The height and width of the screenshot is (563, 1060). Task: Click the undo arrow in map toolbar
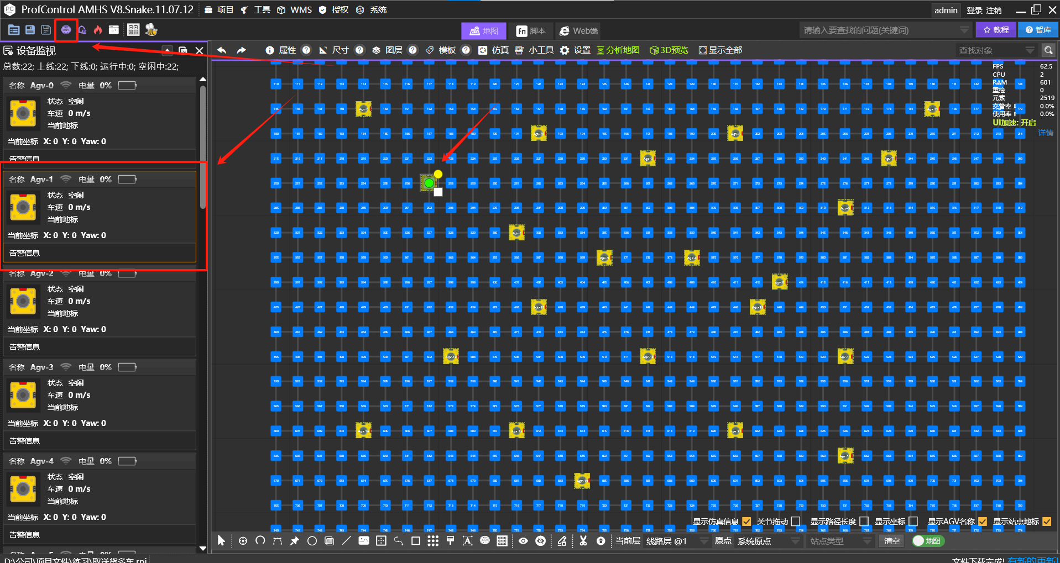222,50
